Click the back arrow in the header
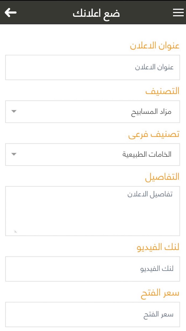Image resolution: width=186 pixels, height=331 pixels. pyautogui.click(x=11, y=12)
